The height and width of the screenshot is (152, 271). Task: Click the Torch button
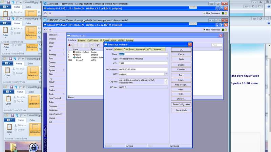181,75
